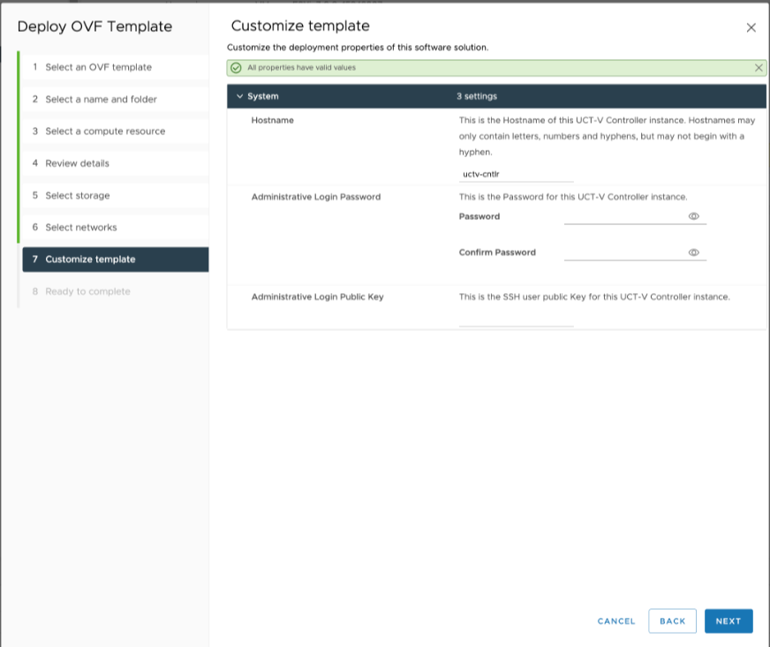Image resolution: width=770 pixels, height=647 pixels.
Task: Click the BACK button
Action: coord(672,621)
